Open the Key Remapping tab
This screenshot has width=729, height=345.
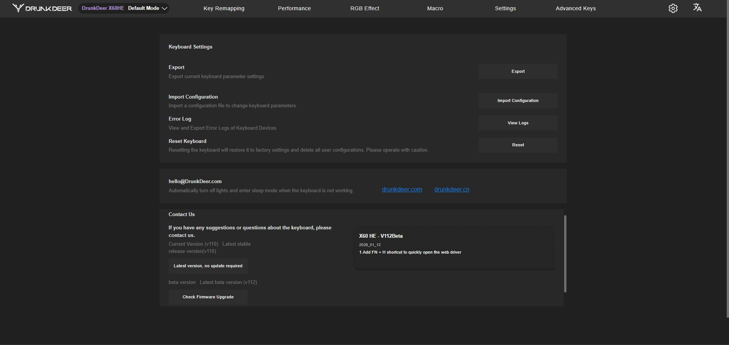tap(224, 8)
